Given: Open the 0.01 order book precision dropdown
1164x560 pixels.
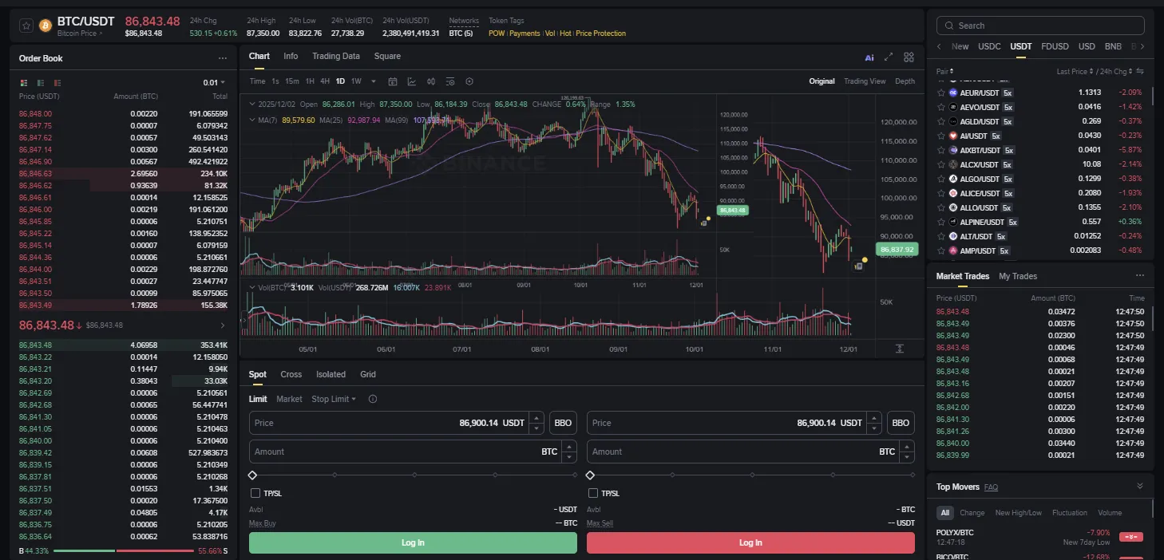Looking at the screenshot, I should click(x=214, y=82).
